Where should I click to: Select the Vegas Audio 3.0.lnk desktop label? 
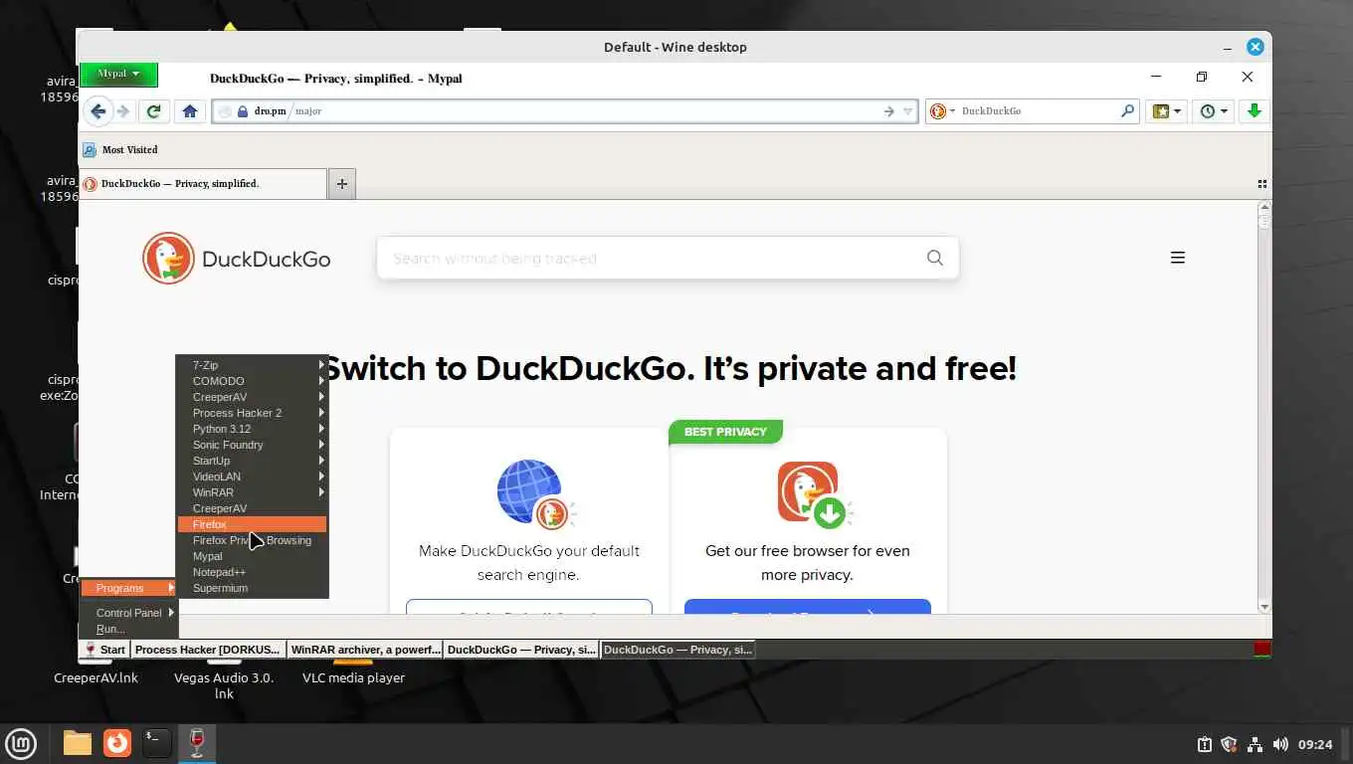[x=224, y=685]
